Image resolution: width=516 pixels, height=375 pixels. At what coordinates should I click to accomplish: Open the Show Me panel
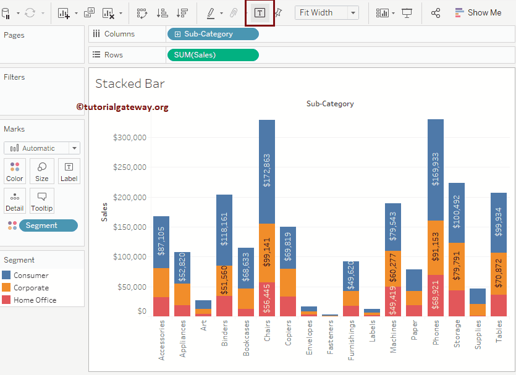478,13
